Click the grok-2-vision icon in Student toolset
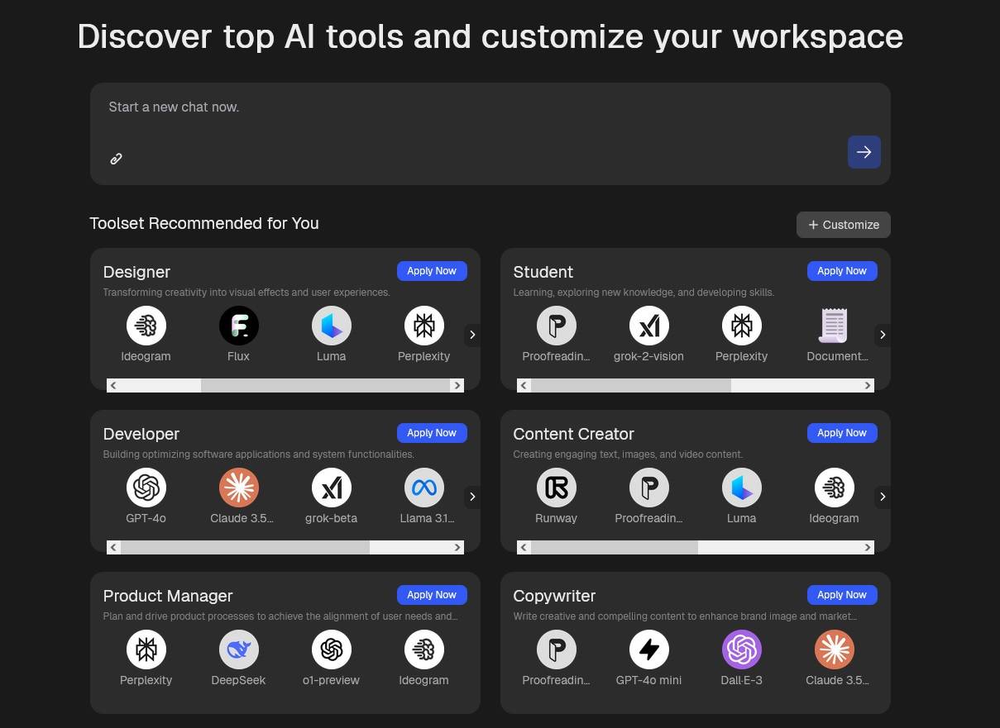The width and height of the screenshot is (1000, 728). click(x=648, y=326)
